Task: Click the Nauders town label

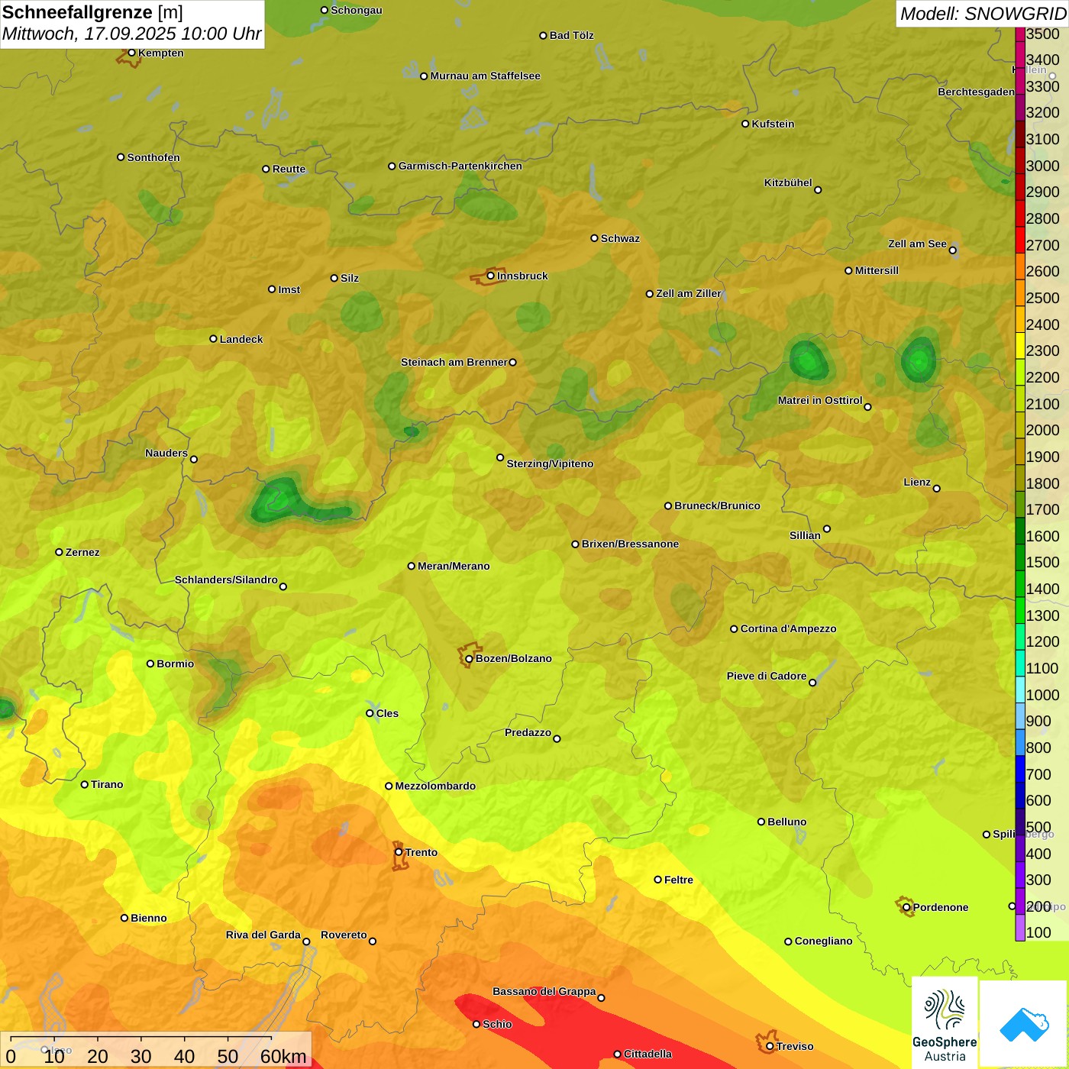Action: tap(166, 453)
